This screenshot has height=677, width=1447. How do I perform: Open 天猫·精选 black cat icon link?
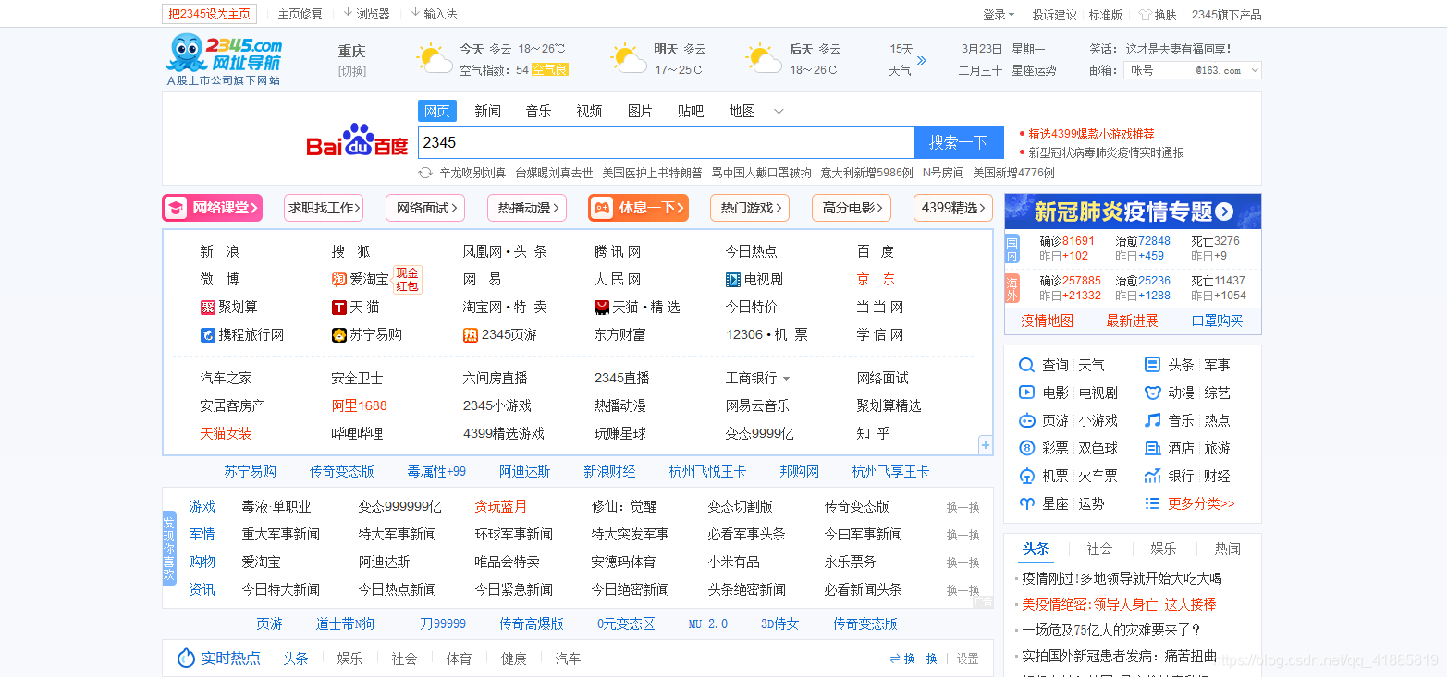[637, 307]
